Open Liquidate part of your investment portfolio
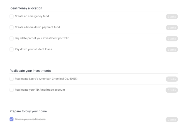The height and width of the screenshot is (131, 189). tap(42, 38)
